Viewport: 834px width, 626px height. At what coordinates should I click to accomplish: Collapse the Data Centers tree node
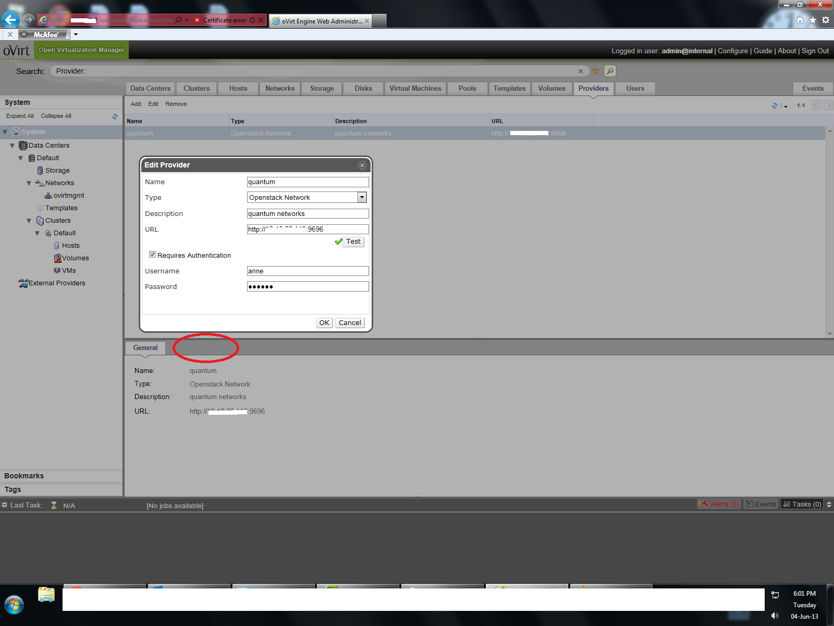click(12, 146)
